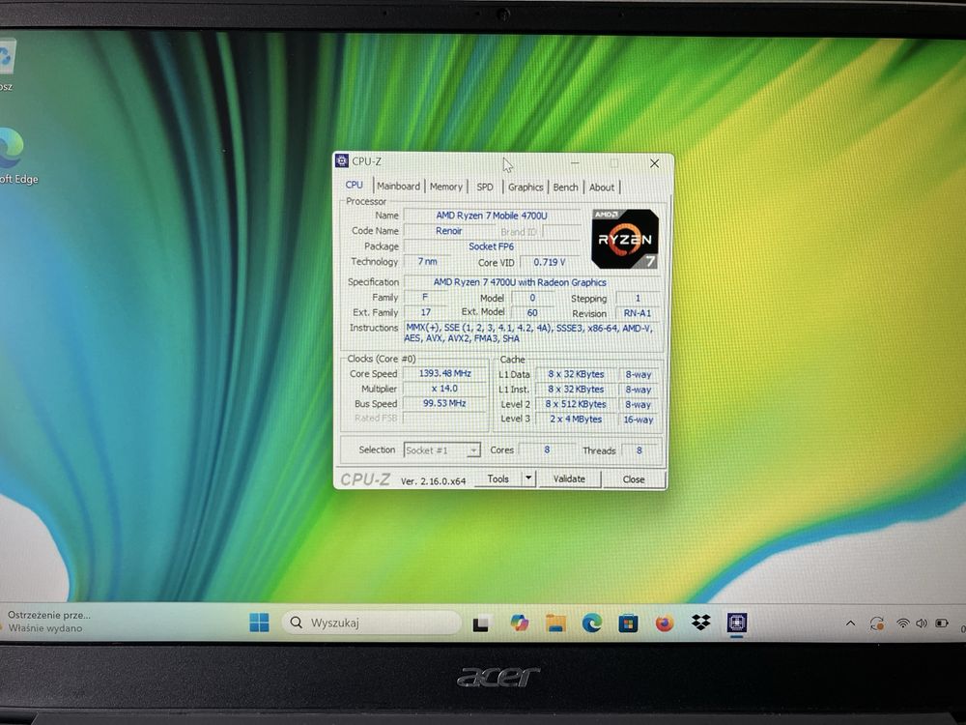Switch to the Mainboard tab
This screenshot has width=966, height=725.
click(x=399, y=187)
